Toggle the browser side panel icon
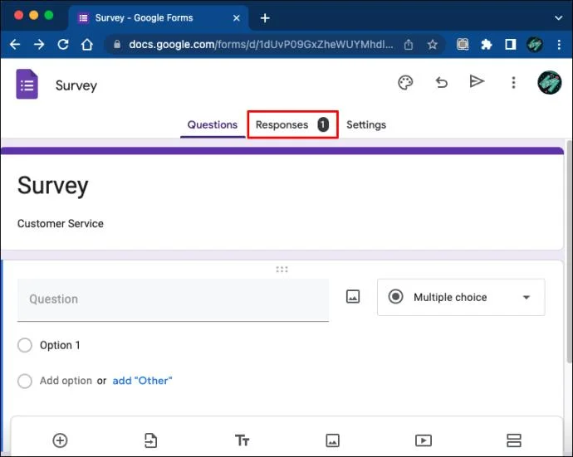The height and width of the screenshot is (457, 573). coord(511,45)
